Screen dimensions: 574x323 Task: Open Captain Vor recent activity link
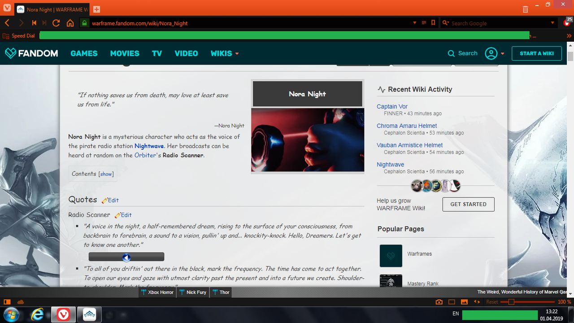point(392,107)
